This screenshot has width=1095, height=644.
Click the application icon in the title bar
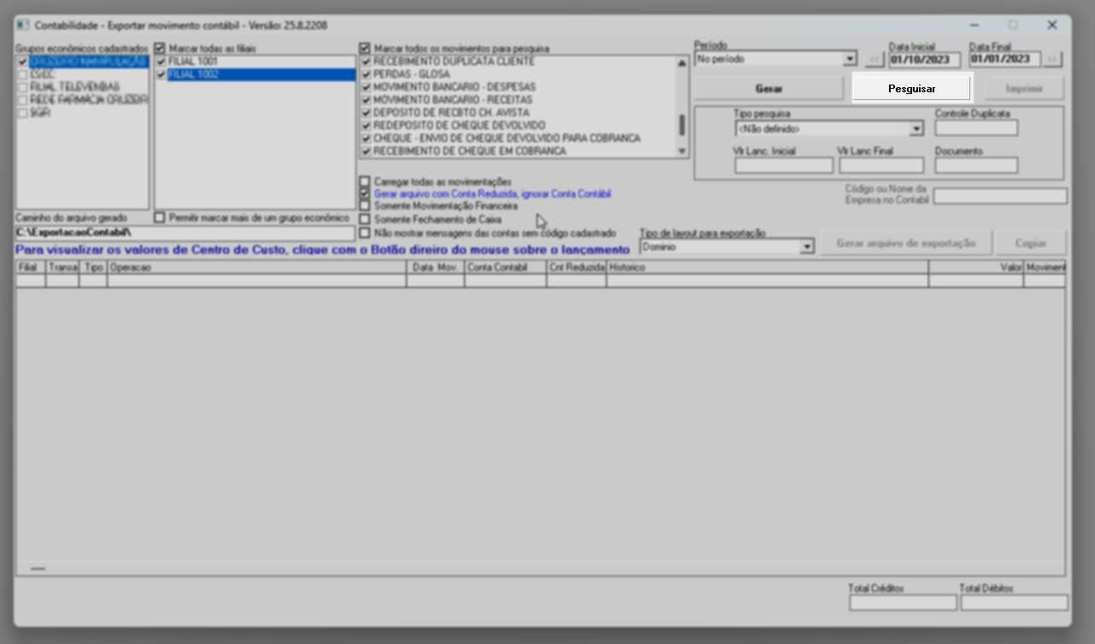(23, 26)
